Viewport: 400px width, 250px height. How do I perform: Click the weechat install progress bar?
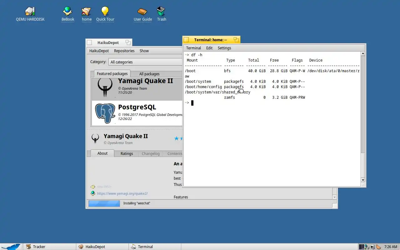(x=104, y=203)
